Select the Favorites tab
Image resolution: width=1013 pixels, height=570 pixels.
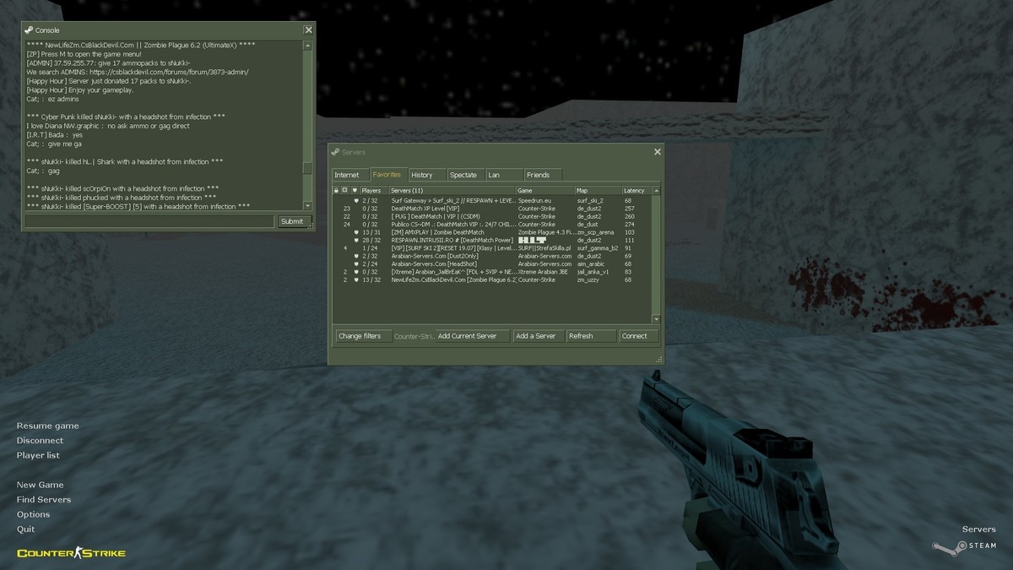click(x=387, y=174)
